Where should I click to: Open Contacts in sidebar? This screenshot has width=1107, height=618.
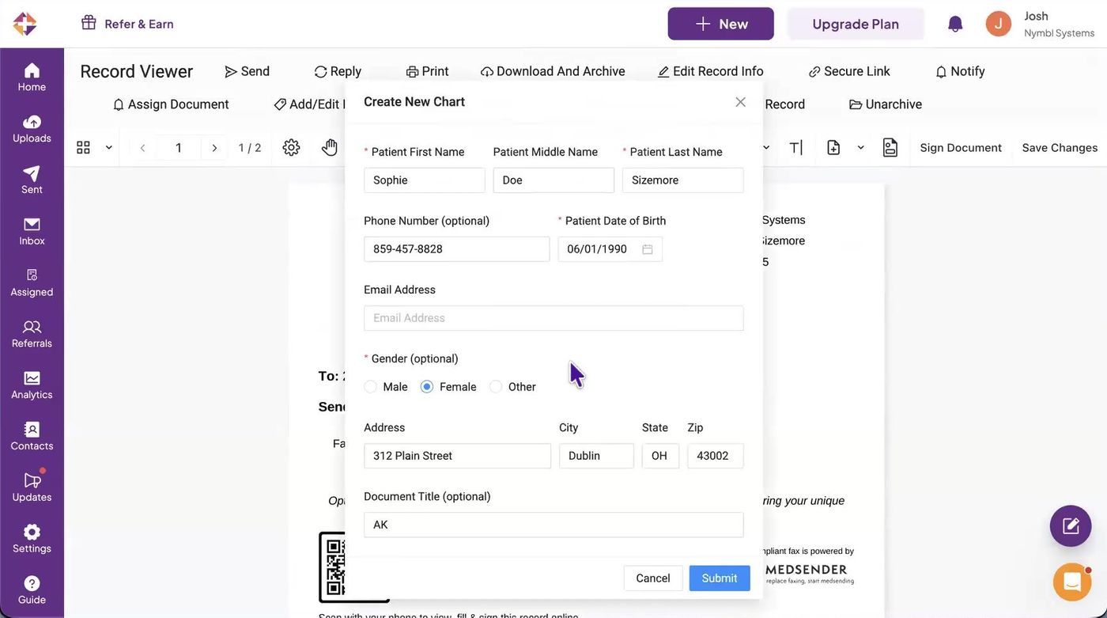(x=32, y=437)
